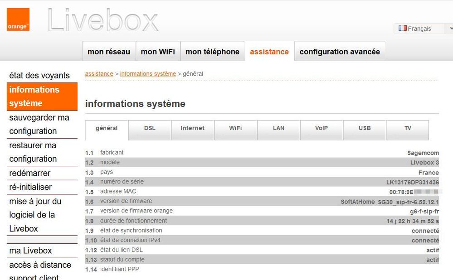The width and height of the screenshot is (453, 280).
Task: Click connecté value for état de synchronisation
Action: click(425, 231)
